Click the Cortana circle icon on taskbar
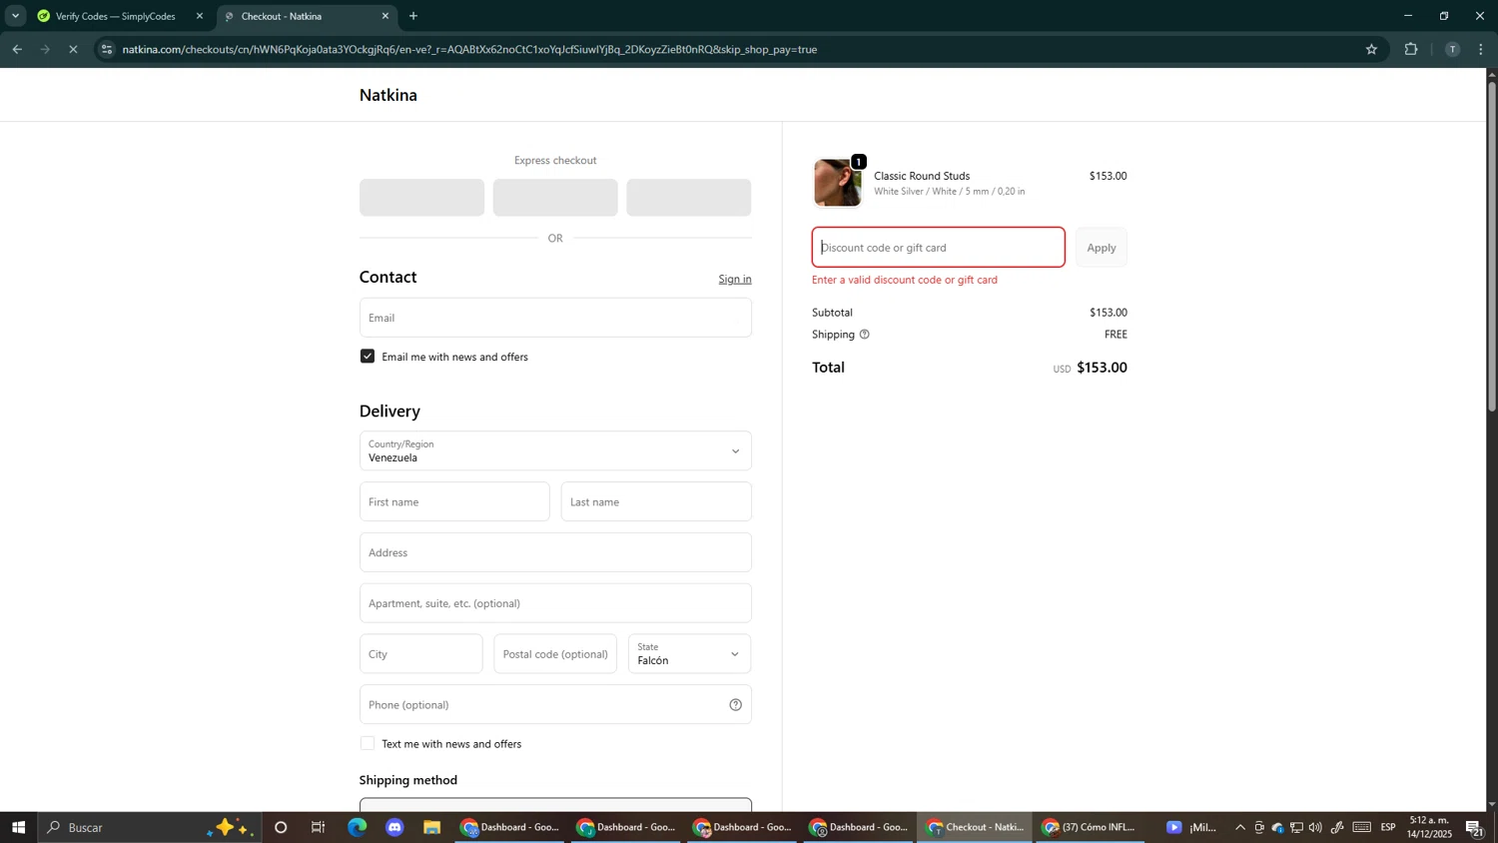Image resolution: width=1498 pixels, height=843 pixels. point(281,827)
